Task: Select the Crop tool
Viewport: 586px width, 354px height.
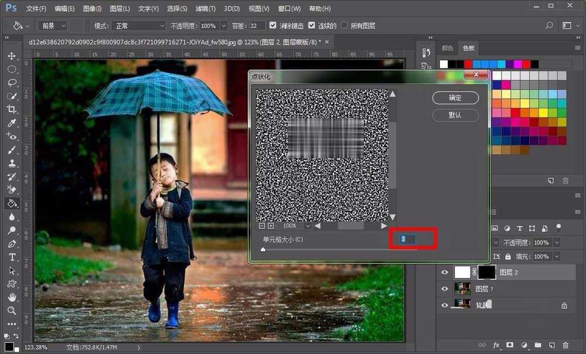Action: [x=12, y=108]
